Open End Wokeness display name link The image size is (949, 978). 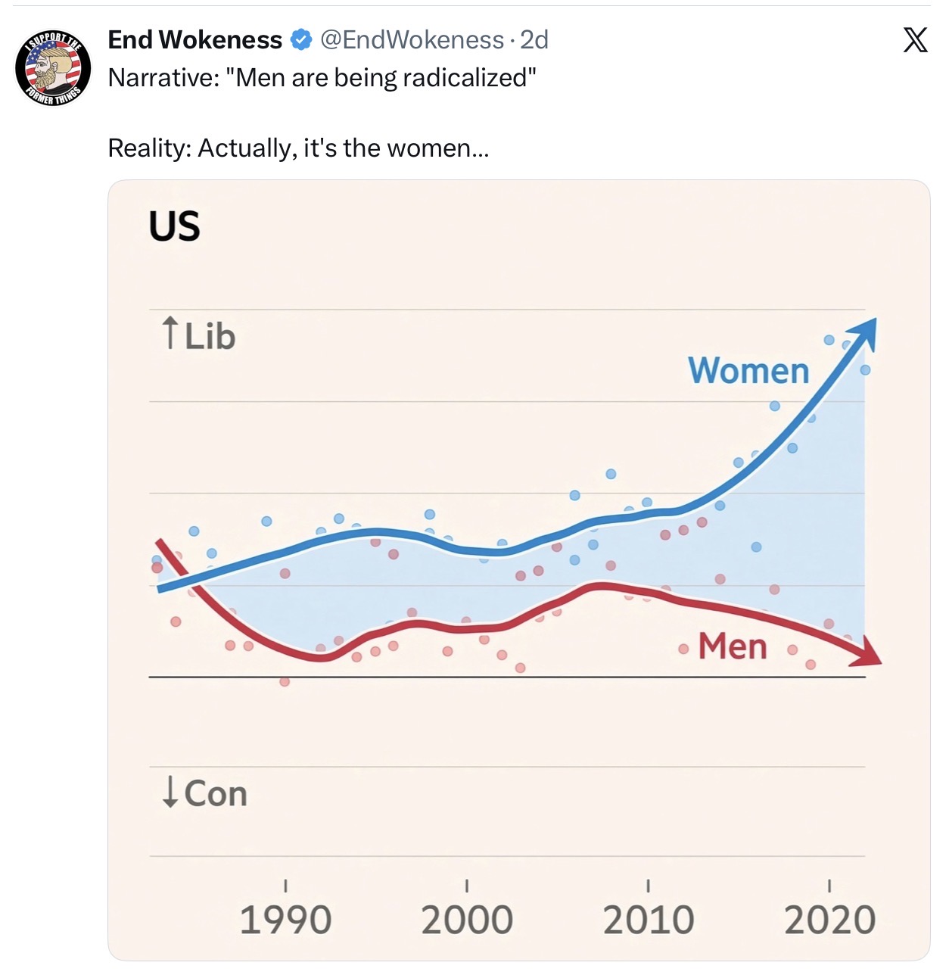point(195,39)
